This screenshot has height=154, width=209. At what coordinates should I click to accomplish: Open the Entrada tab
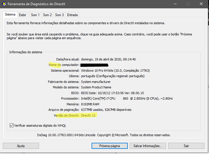click(x=72, y=15)
